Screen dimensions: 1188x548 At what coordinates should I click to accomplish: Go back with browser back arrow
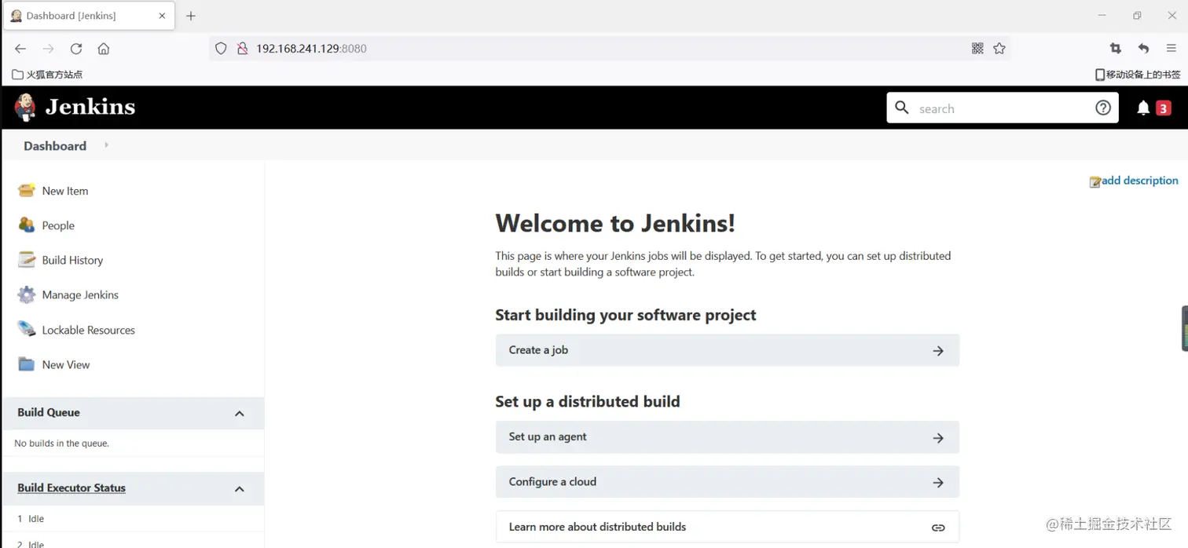(x=20, y=49)
